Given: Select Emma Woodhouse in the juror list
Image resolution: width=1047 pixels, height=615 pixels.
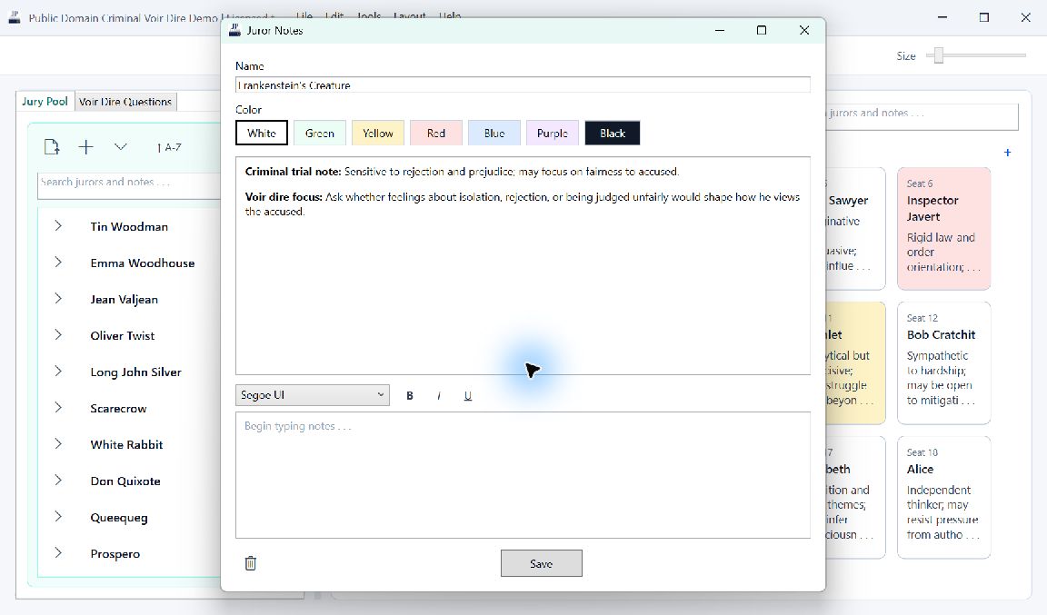Looking at the screenshot, I should tap(142, 263).
